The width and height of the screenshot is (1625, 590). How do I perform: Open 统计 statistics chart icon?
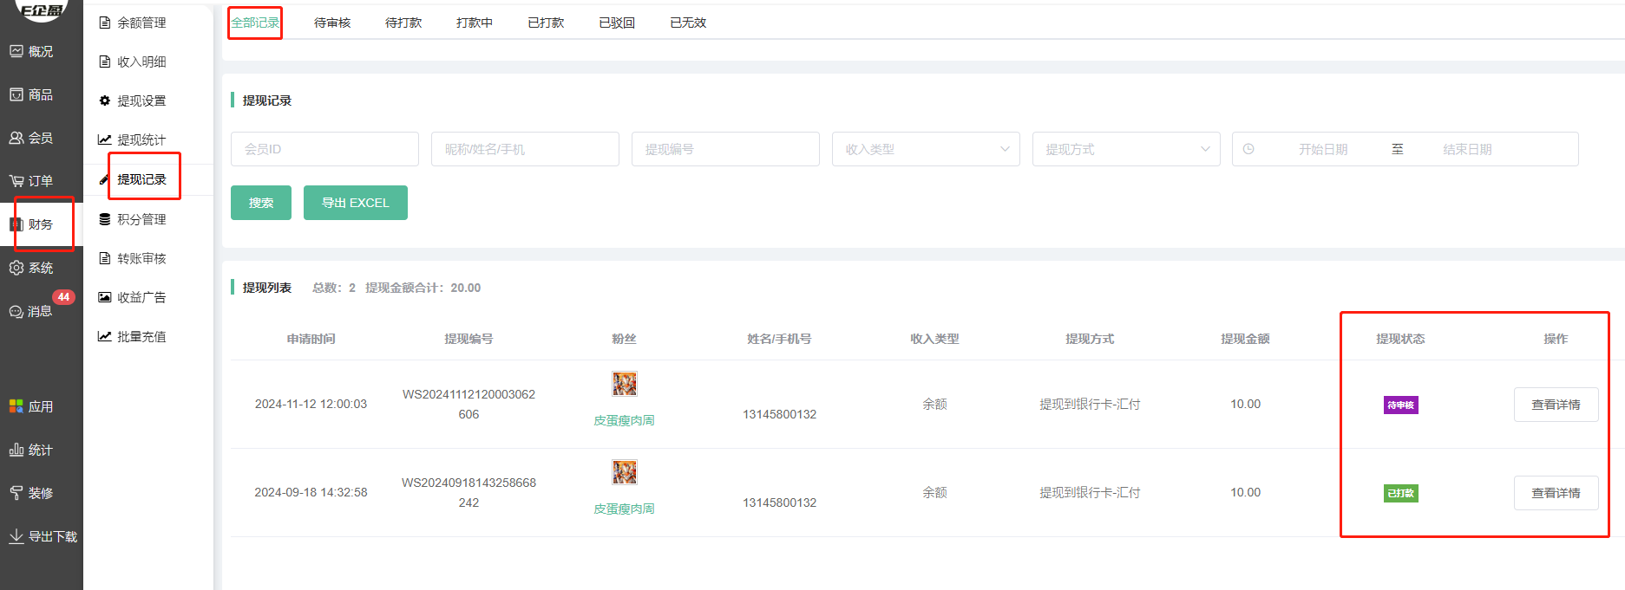click(16, 450)
